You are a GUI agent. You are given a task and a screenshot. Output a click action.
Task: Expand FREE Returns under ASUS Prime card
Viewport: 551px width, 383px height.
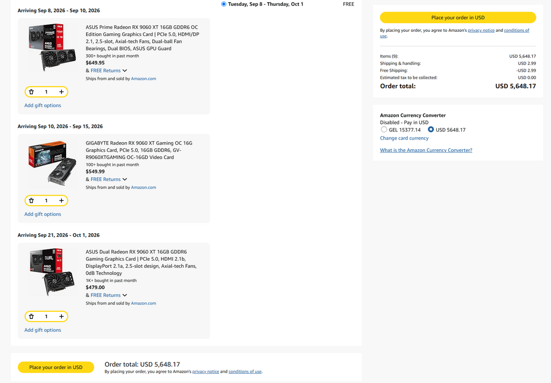tap(109, 71)
